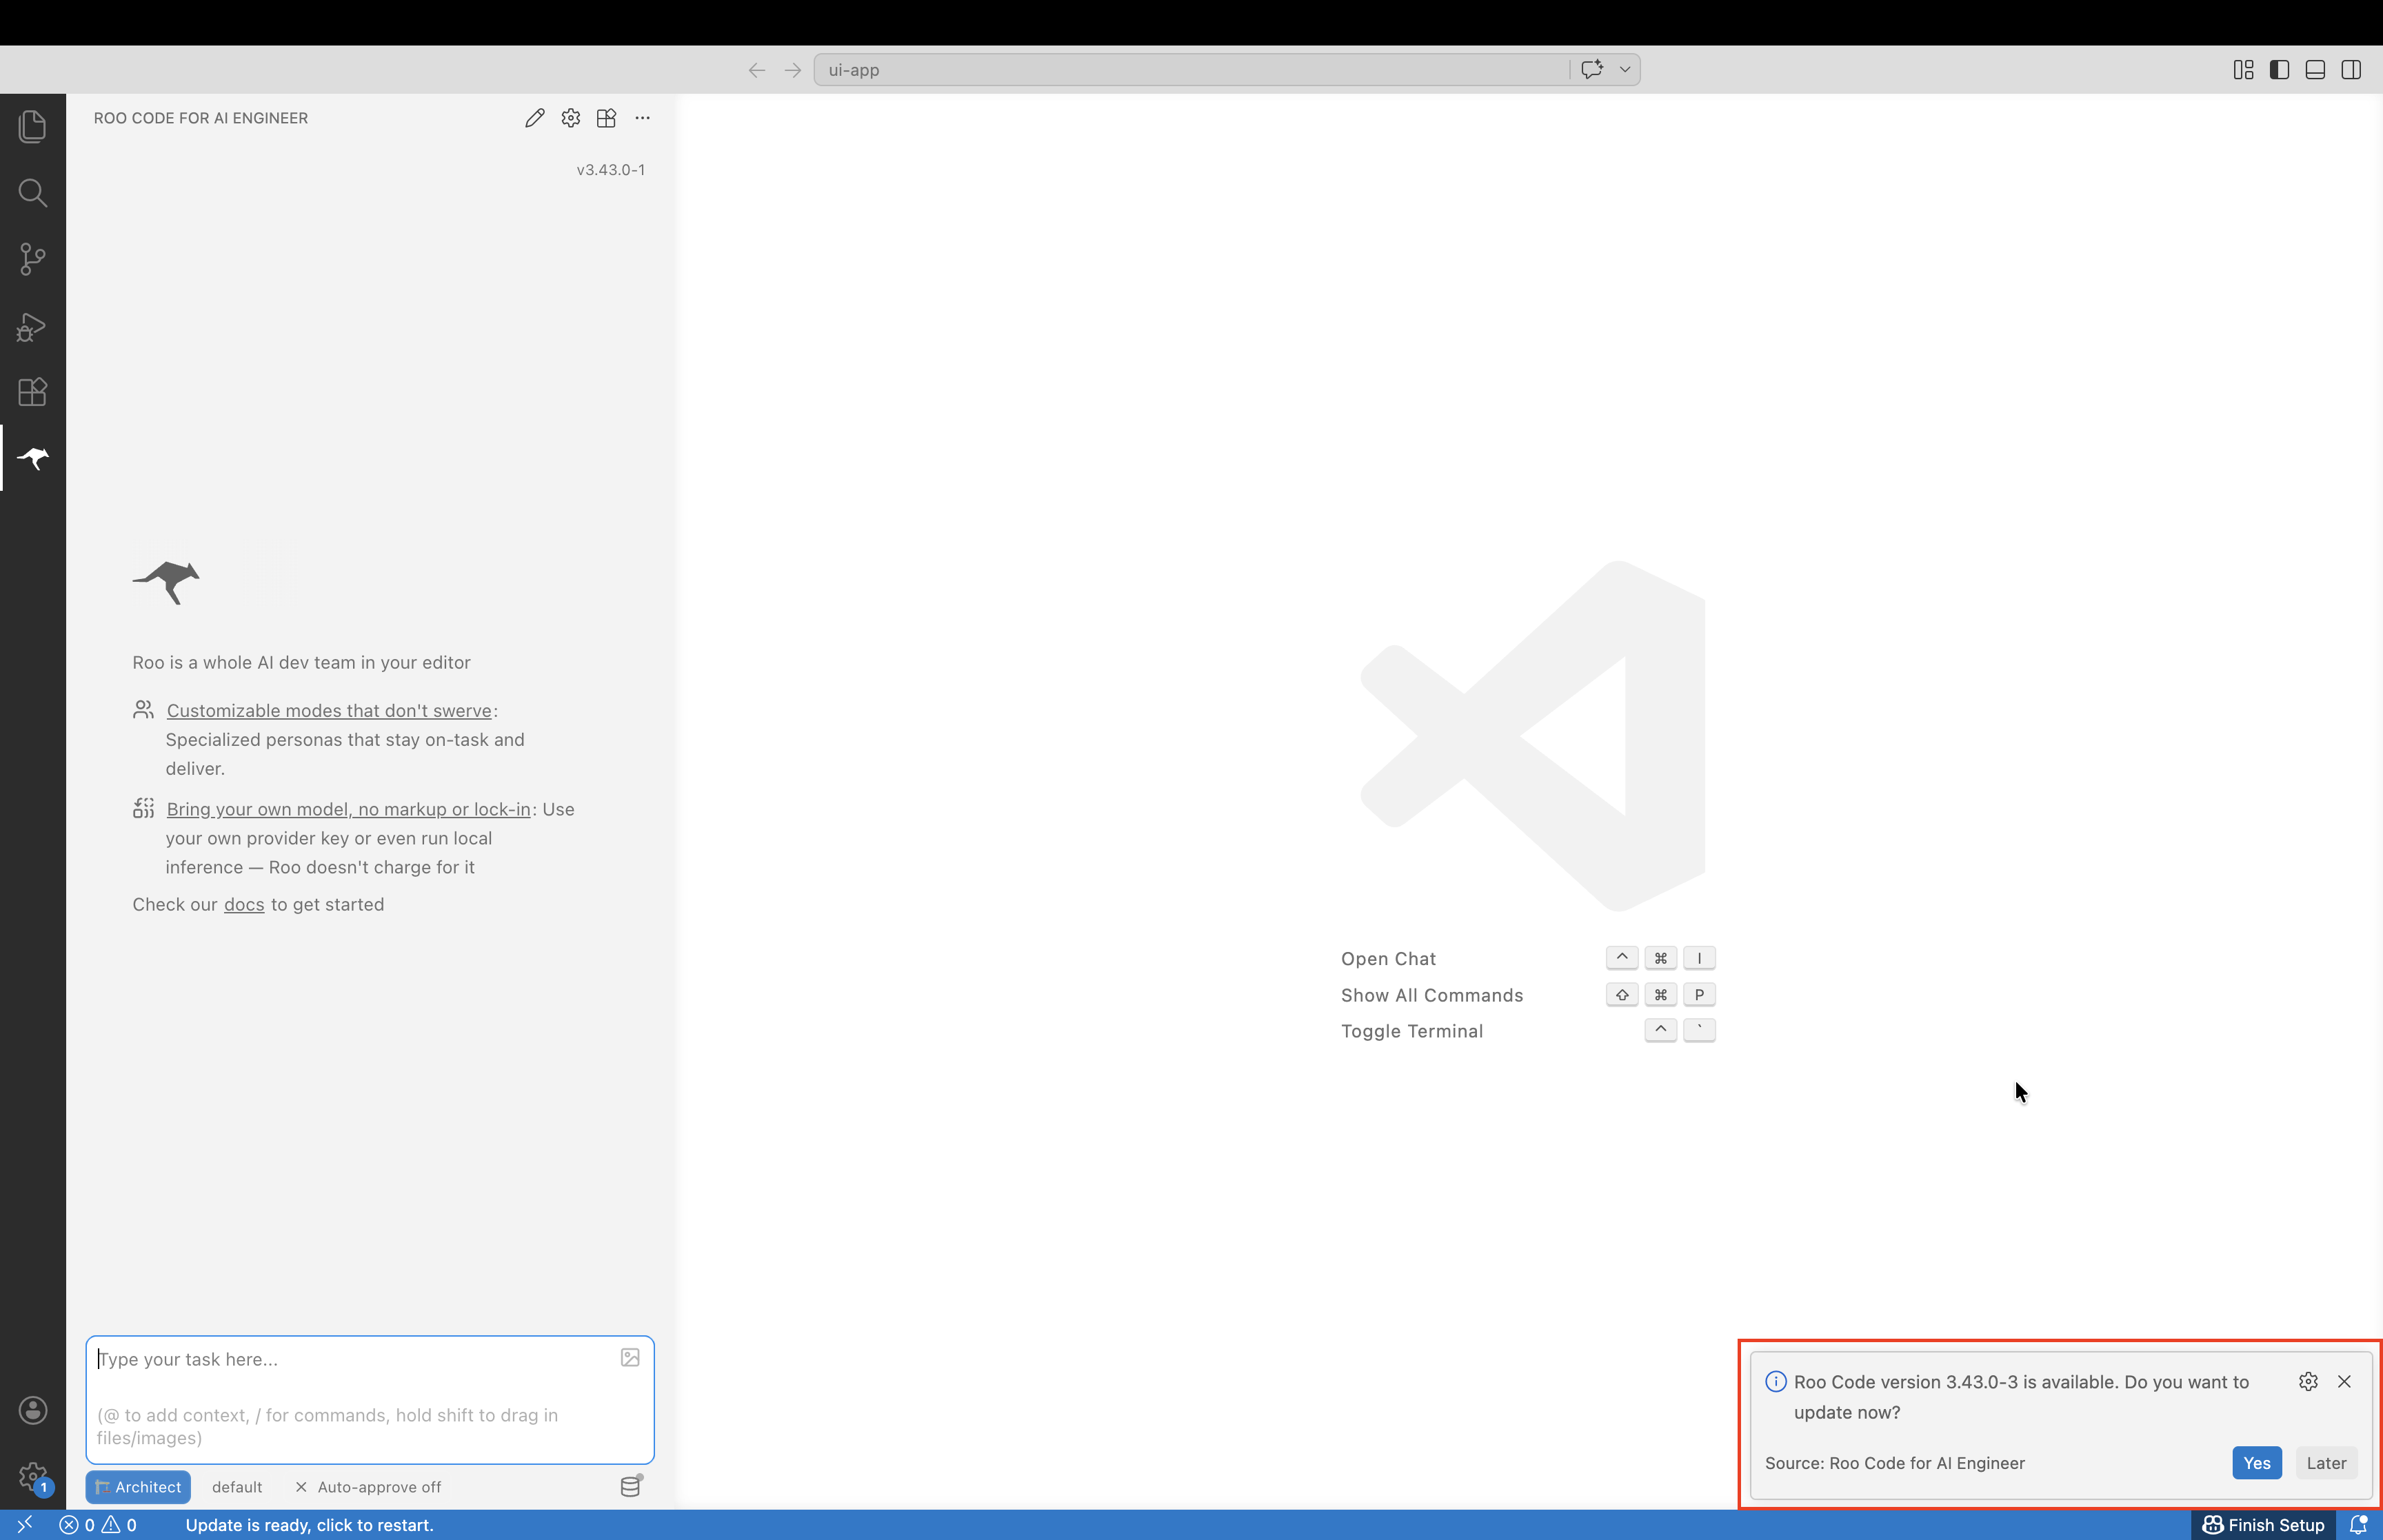Open Roo Code settings gear icon
The height and width of the screenshot is (1540, 2383).
[570, 117]
